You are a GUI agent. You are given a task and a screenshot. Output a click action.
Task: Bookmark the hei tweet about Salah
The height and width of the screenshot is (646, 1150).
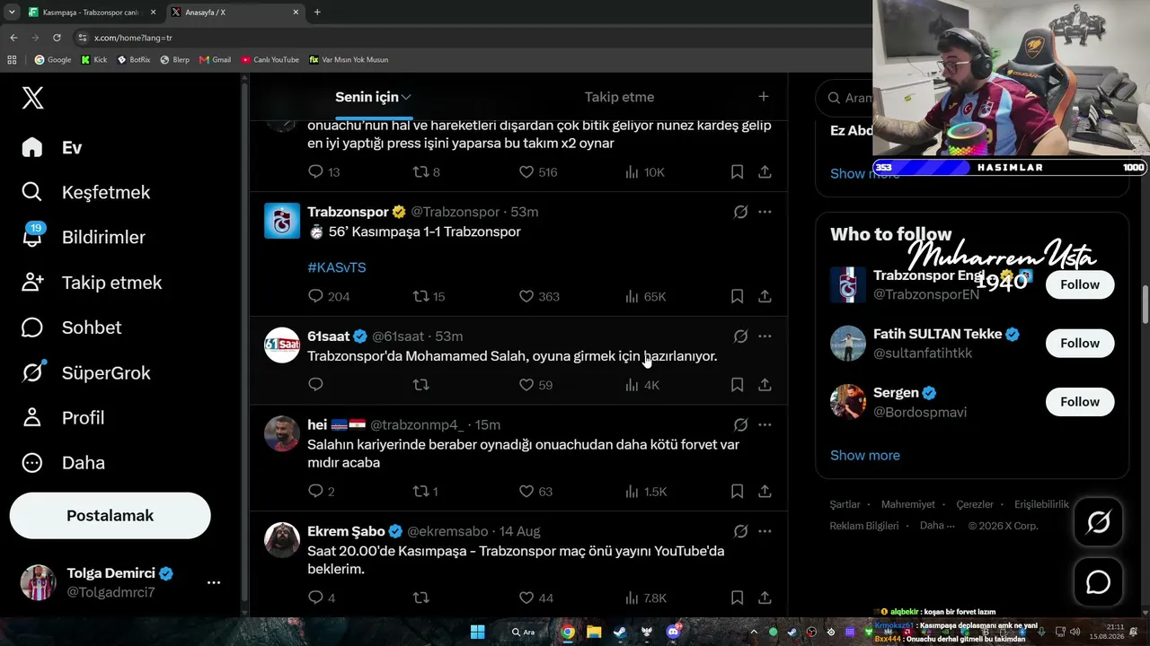pyautogui.click(x=737, y=492)
